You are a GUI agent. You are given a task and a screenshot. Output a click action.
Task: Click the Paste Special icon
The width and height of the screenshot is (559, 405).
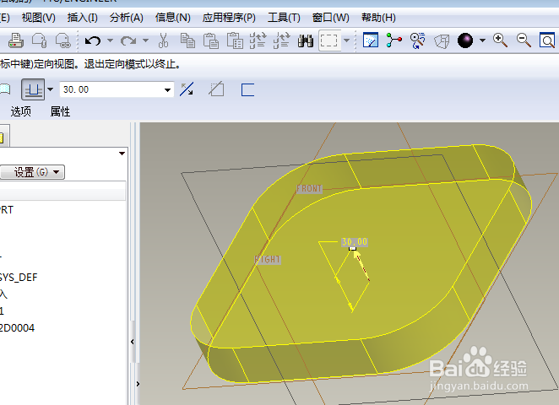click(235, 40)
